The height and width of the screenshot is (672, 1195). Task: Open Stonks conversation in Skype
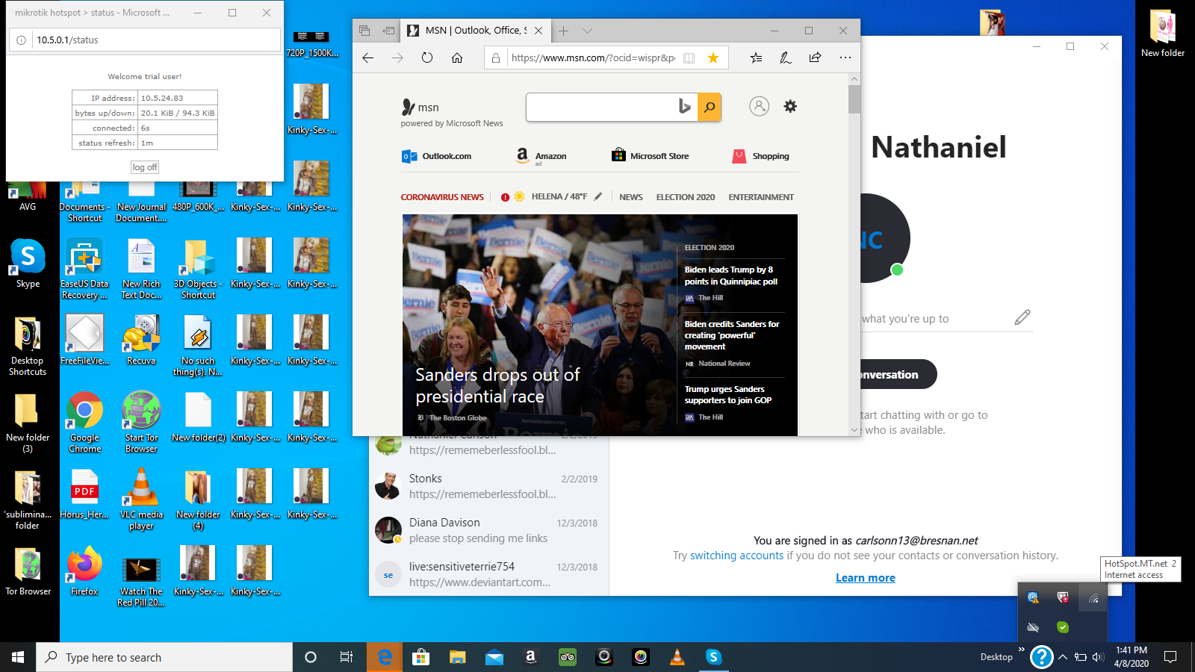[489, 486]
